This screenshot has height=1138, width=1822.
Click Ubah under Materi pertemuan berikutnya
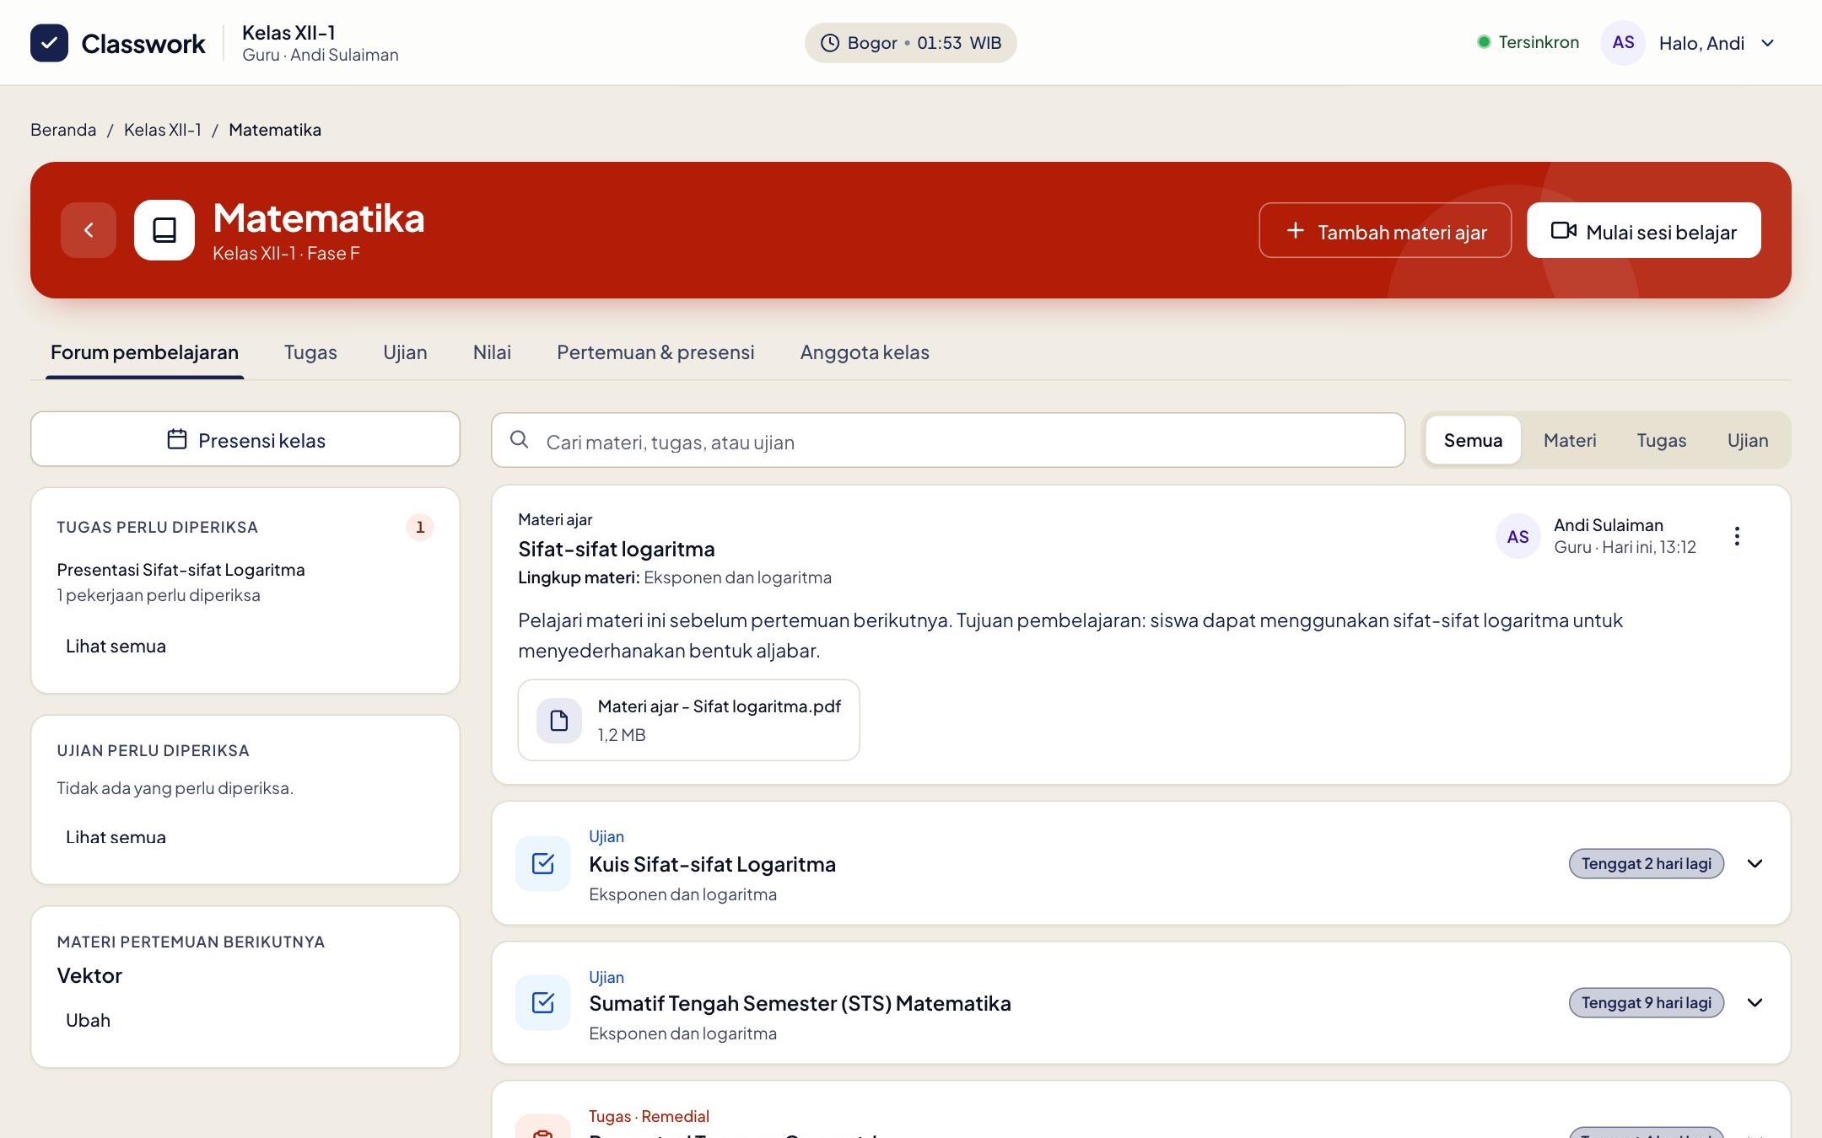click(88, 1021)
